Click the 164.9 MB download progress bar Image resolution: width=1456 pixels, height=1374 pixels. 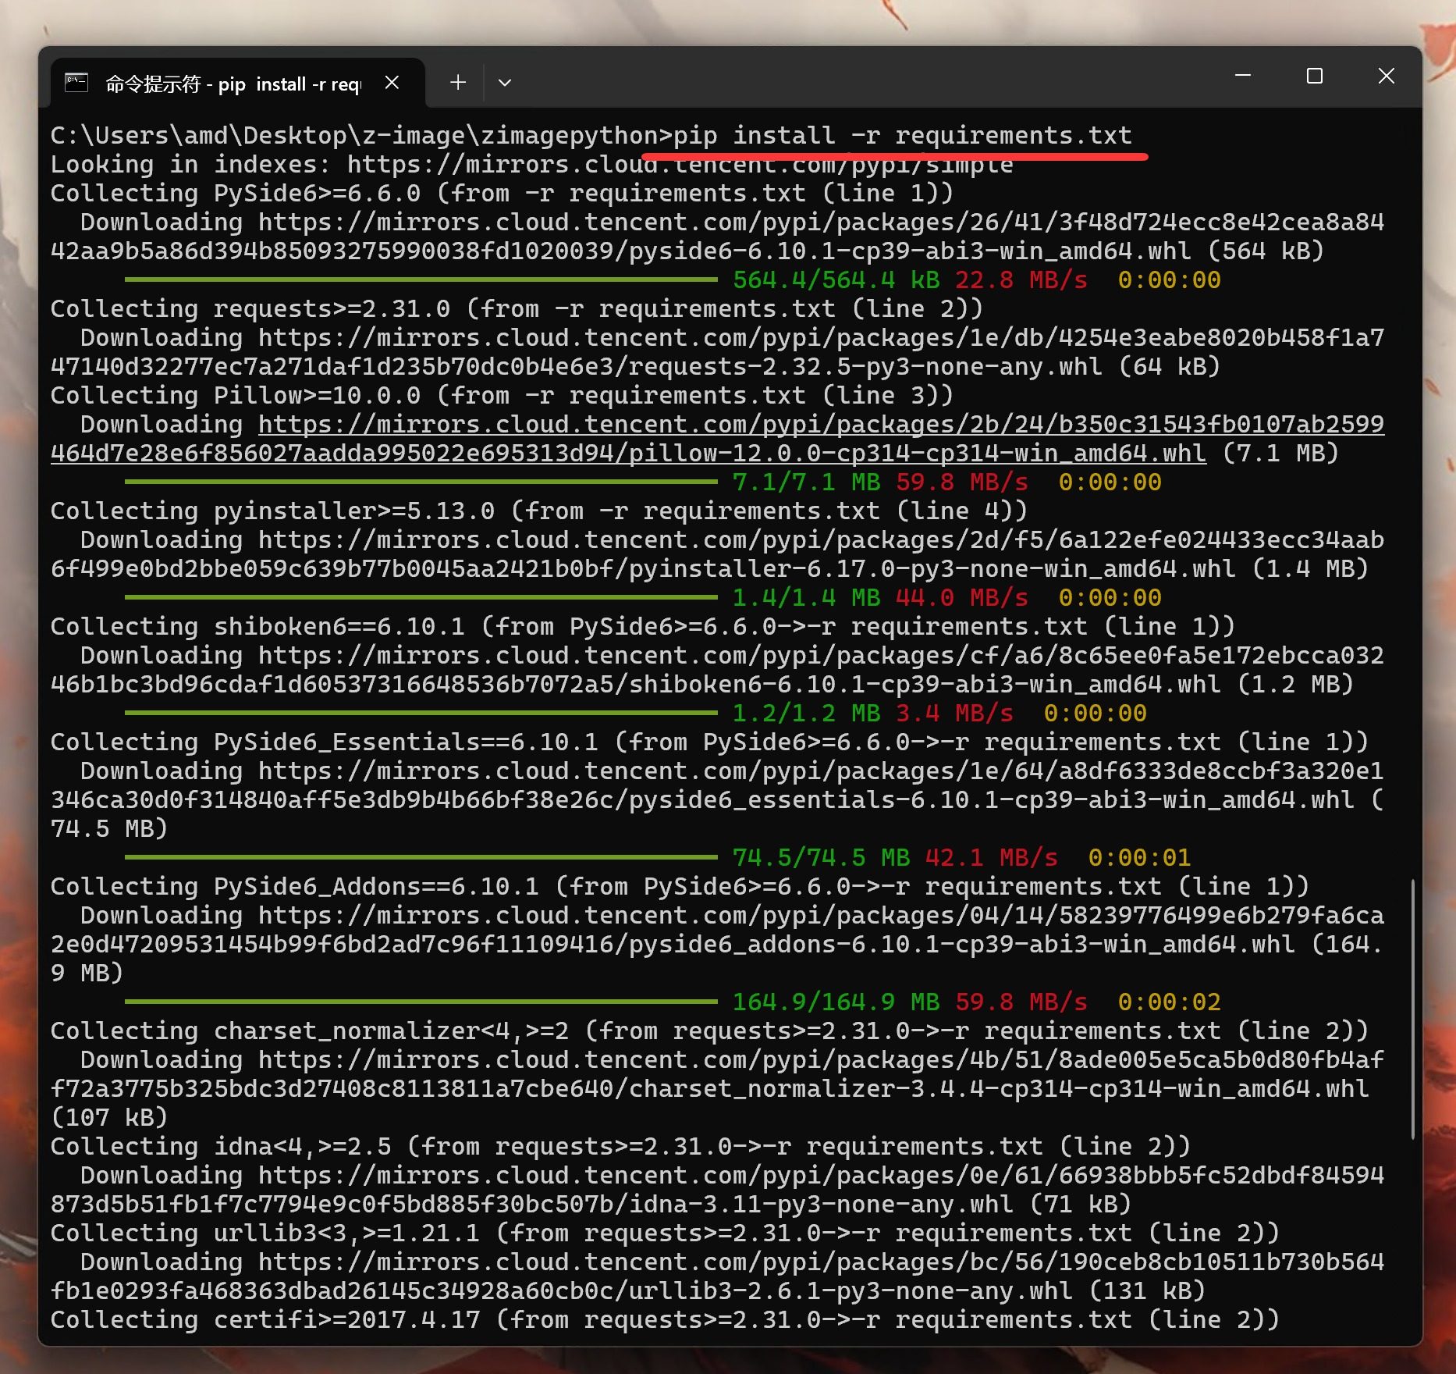point(421,1002)
